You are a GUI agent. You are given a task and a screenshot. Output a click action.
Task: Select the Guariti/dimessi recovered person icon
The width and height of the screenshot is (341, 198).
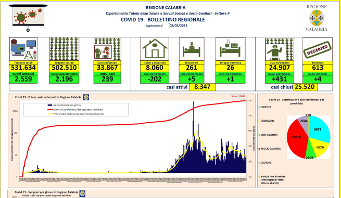coord(280,49)
